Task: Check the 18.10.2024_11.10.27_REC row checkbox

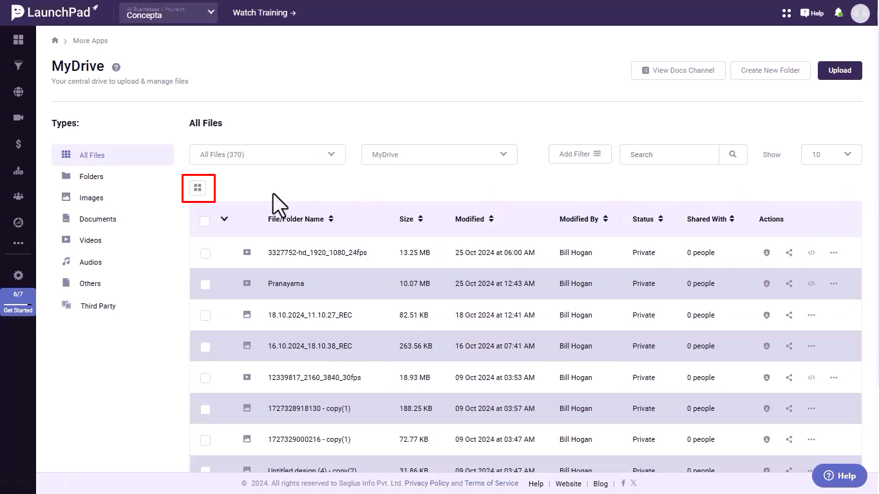Action: point(205,316)
